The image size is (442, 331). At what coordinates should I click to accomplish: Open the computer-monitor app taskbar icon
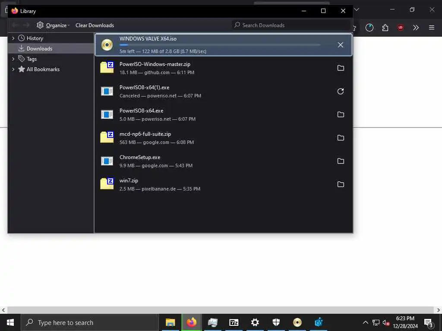[x=212, y=322]
